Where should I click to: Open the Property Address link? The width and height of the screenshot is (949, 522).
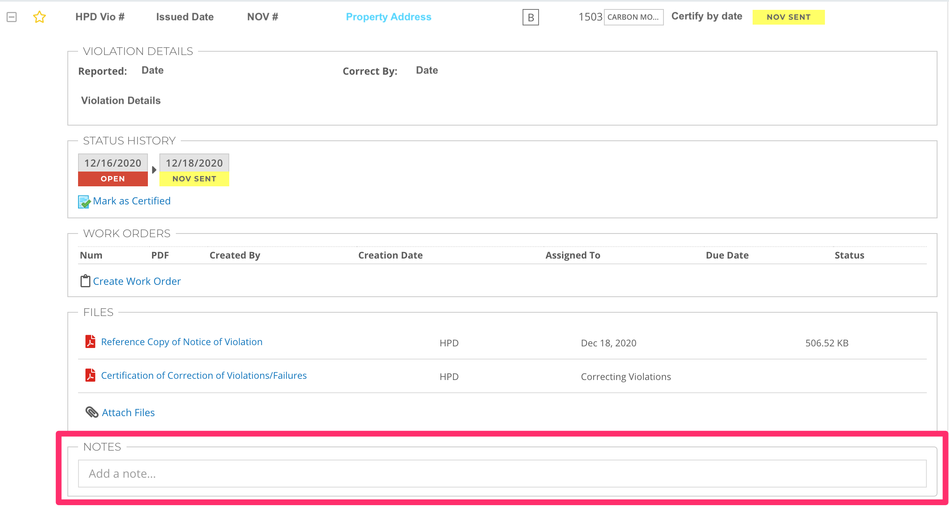(x=388, y=17)
